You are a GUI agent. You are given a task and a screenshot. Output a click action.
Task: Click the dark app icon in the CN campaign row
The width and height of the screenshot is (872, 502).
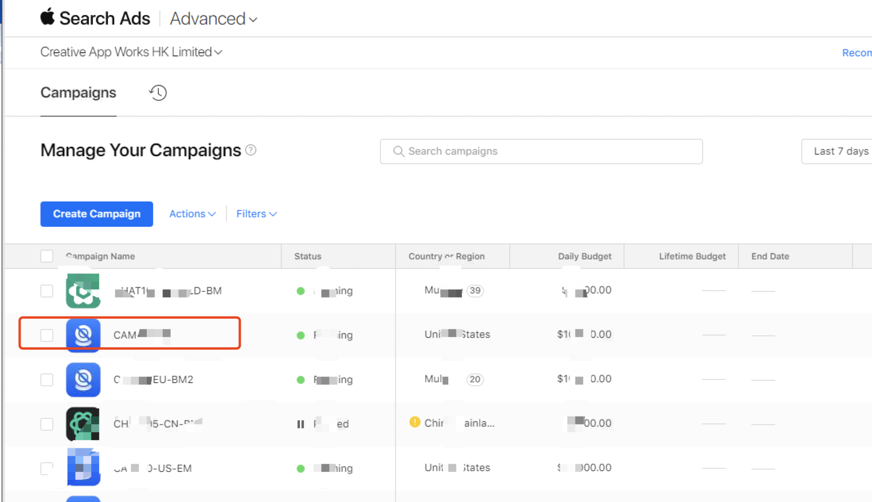(83, 424)
